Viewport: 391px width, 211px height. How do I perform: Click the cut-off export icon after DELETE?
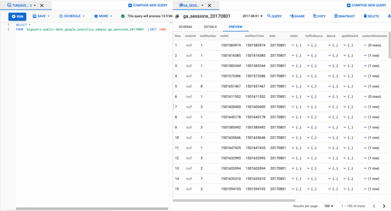coord(389,16)
